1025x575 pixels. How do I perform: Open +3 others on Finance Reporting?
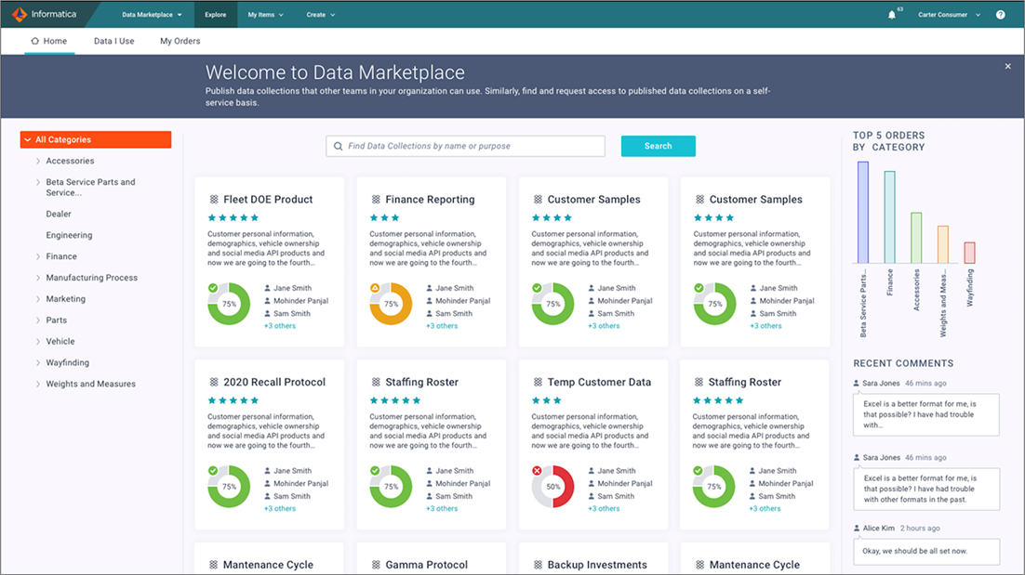(442, 326)
